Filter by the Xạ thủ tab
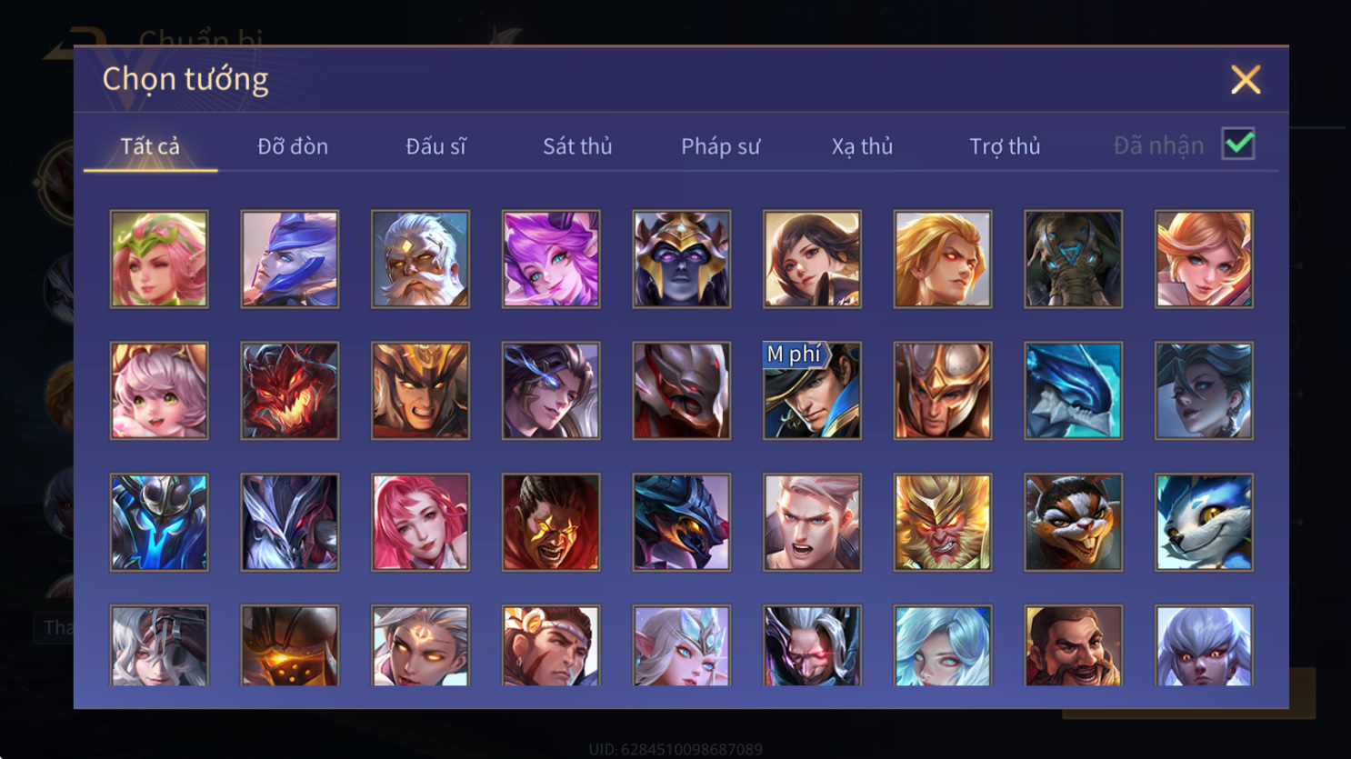 (x=862, y=146)
